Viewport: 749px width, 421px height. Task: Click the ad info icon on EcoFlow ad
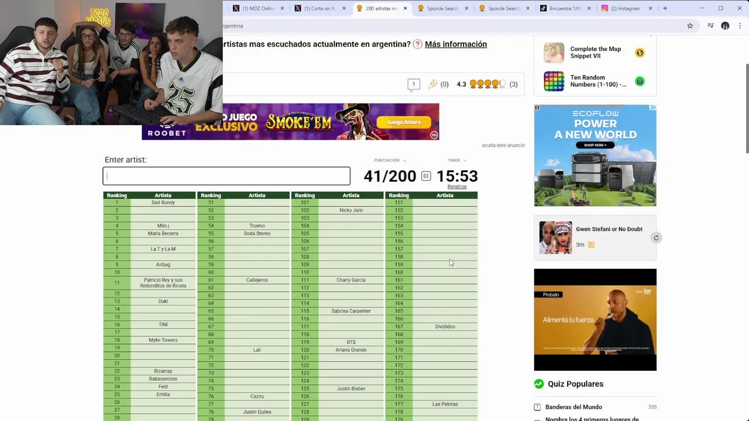pos(537,108)
